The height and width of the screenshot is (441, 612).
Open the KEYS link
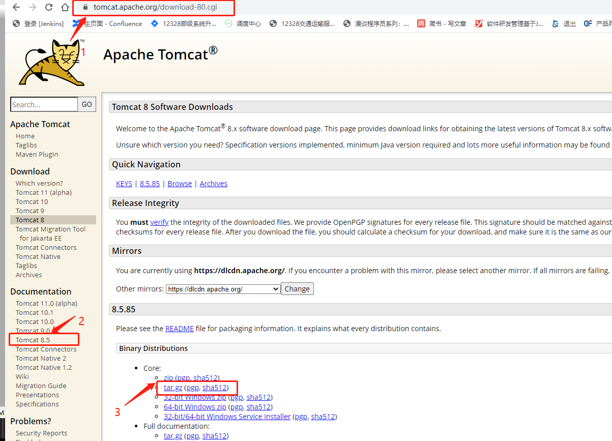point(124,184)
